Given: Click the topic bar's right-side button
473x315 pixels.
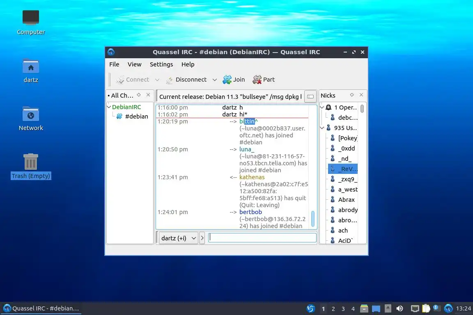Looking at the screenshot, I should (x=310, y=96).
